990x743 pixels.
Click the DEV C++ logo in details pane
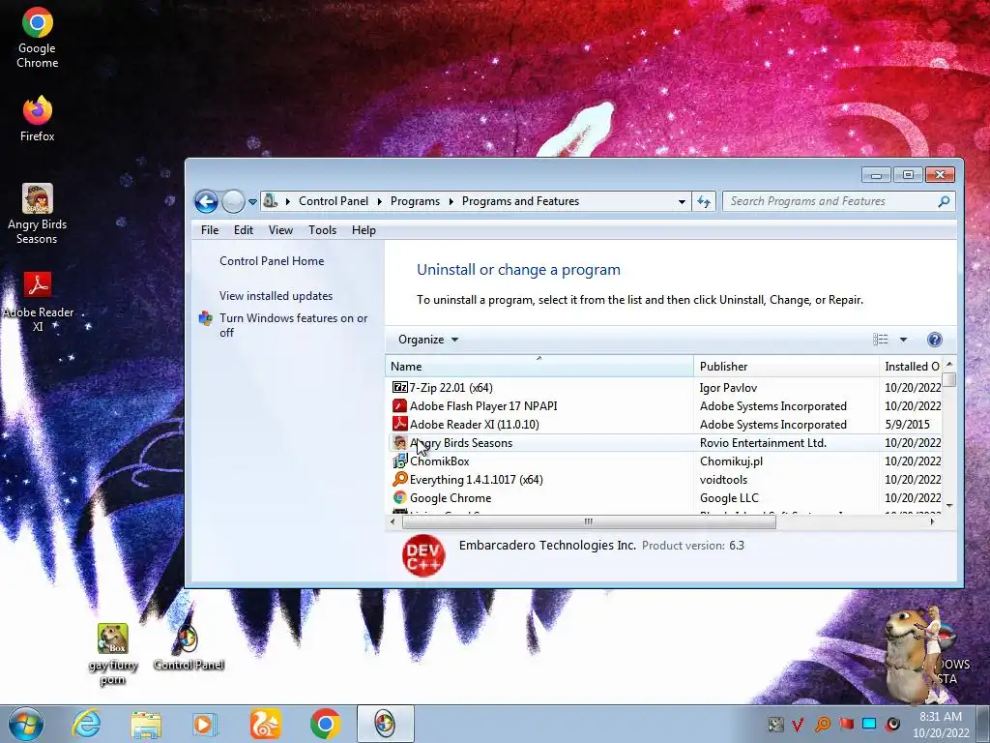coord(423,556)
